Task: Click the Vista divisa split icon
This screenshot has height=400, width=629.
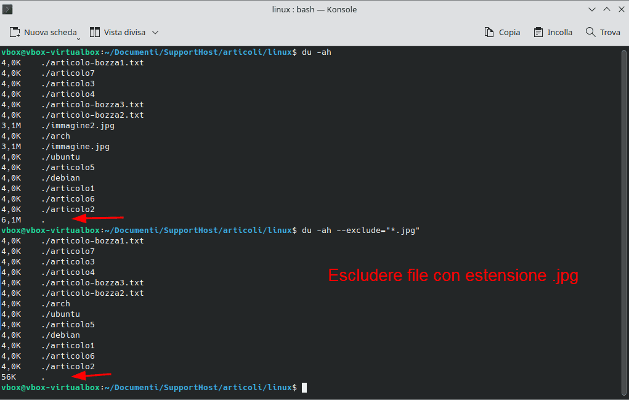Action: click(x=95, y=32)
